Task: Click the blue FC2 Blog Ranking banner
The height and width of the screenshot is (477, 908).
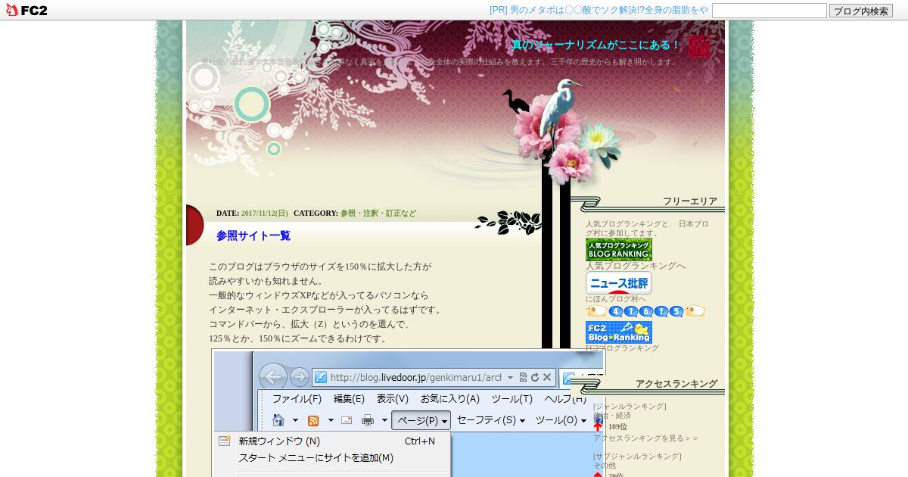Action: 619,332
